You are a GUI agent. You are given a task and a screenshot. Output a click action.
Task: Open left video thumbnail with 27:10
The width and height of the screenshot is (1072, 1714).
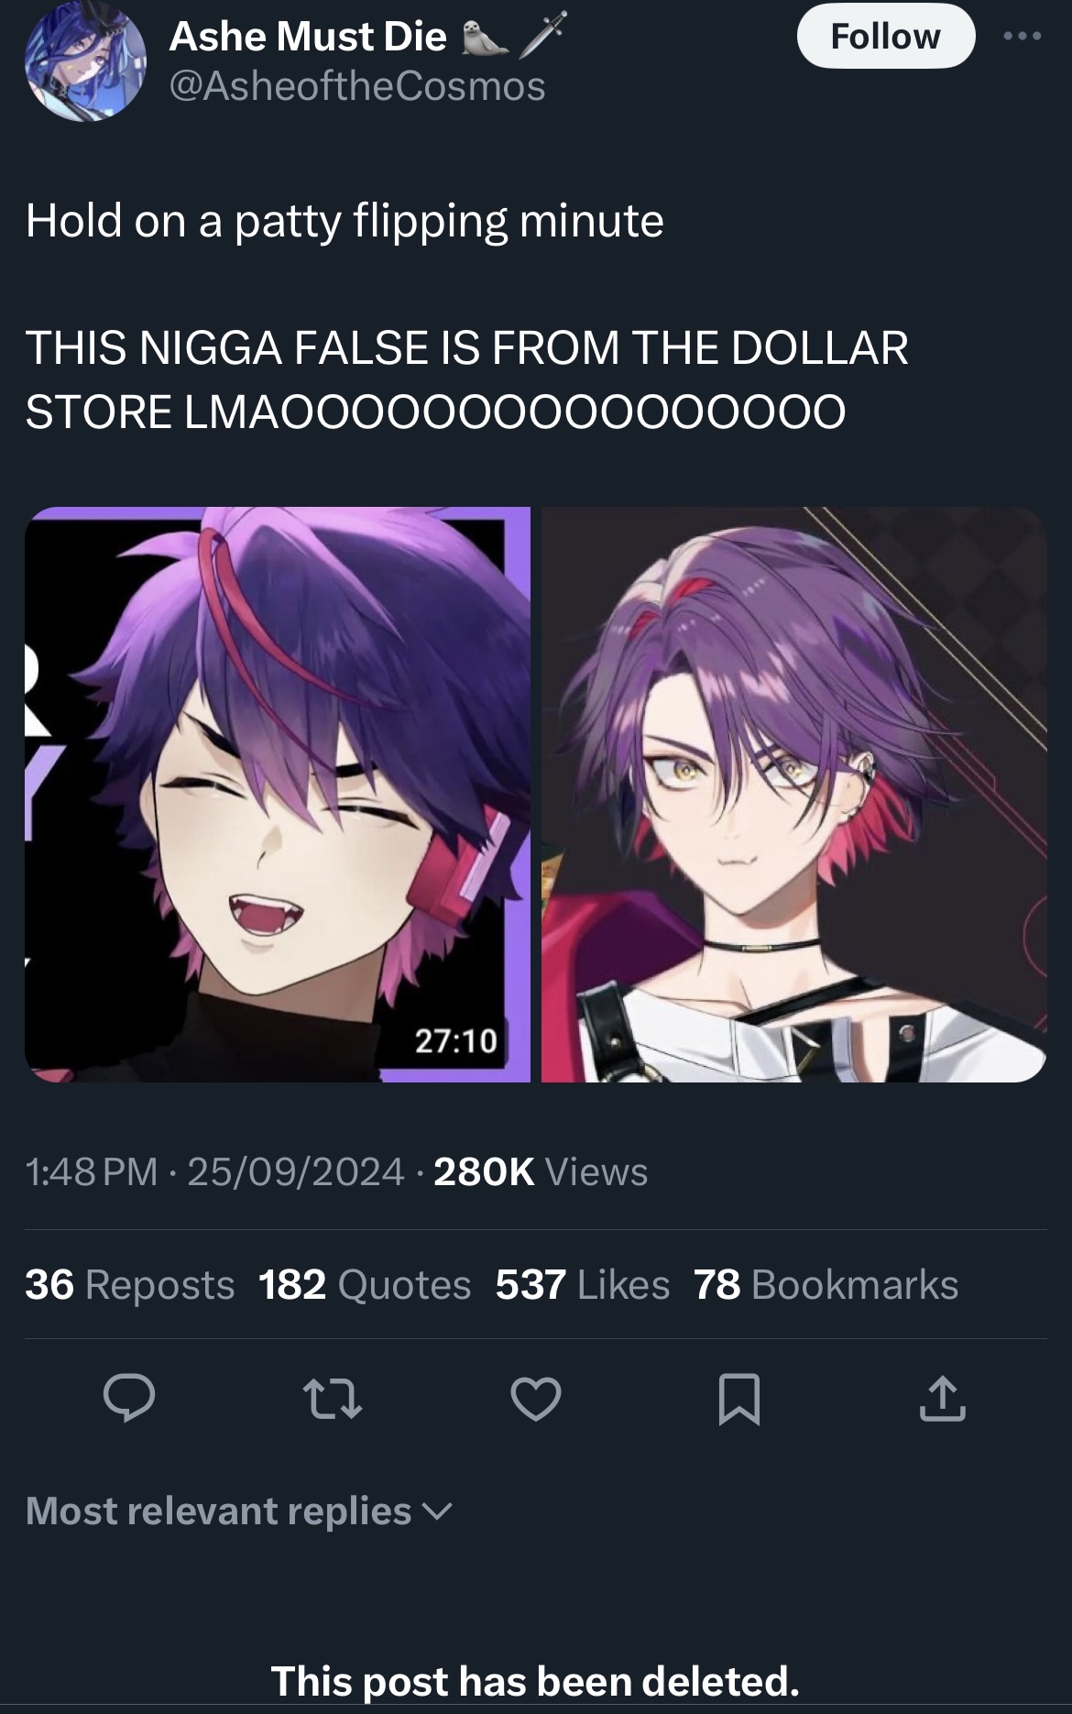pyautogui.click(x=278, y=795)
